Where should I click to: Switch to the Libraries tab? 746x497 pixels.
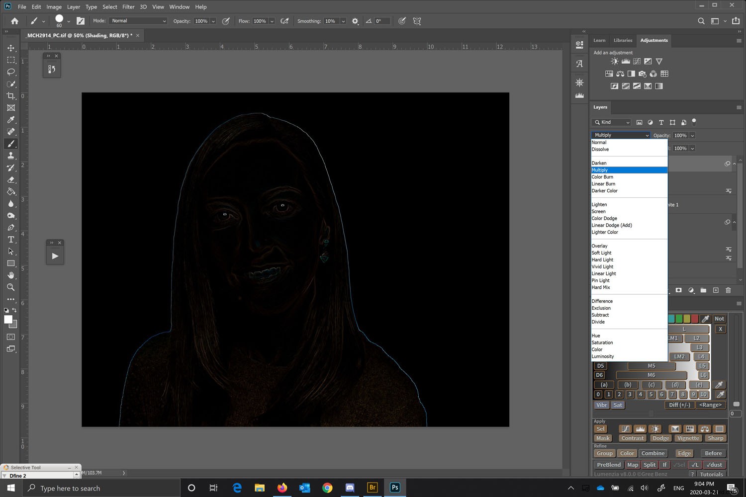point(623,40)
